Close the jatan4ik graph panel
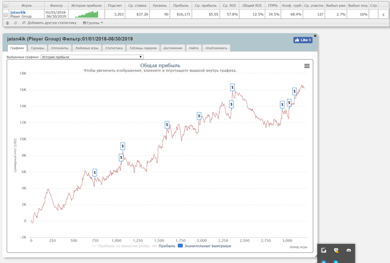 315,36
